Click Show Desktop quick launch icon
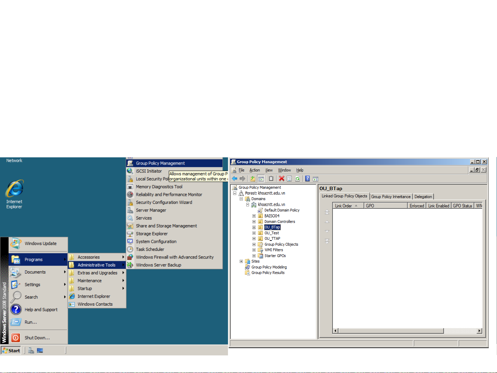This screenshot has height=373, width=497. [40, 351]
